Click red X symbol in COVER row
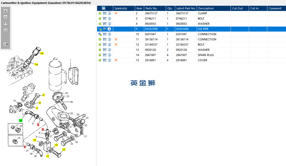This screenshot has width=286, height=166. 116,60
